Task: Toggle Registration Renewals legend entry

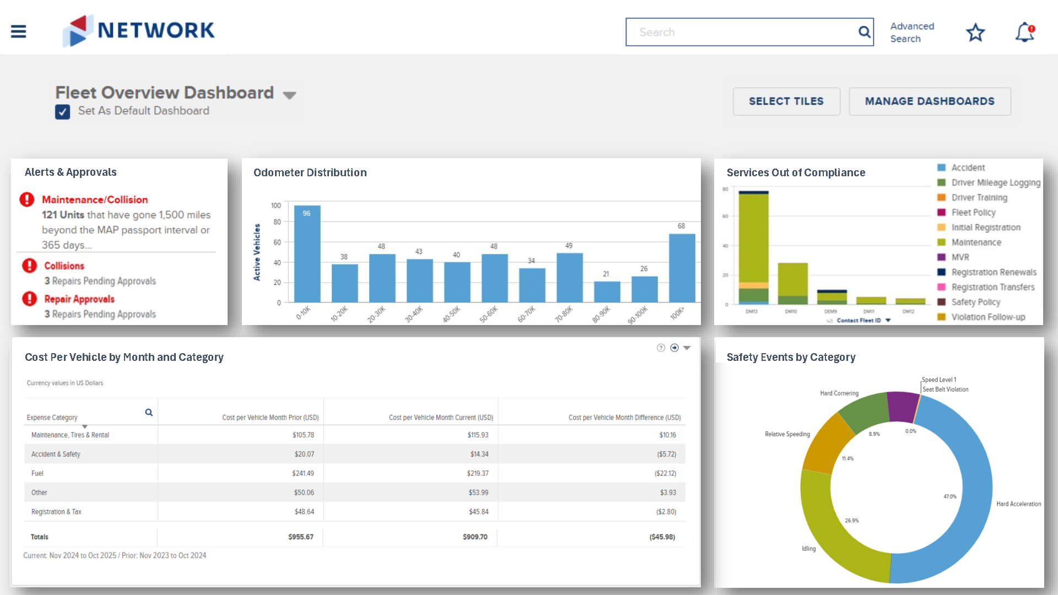Action: point(994,272)
